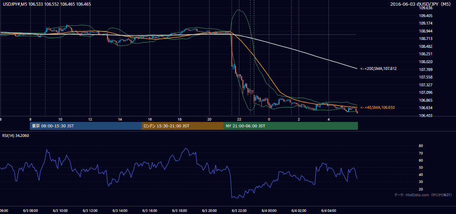
Task: Click hour label 18 under the price chart
Action: [180, 119]
